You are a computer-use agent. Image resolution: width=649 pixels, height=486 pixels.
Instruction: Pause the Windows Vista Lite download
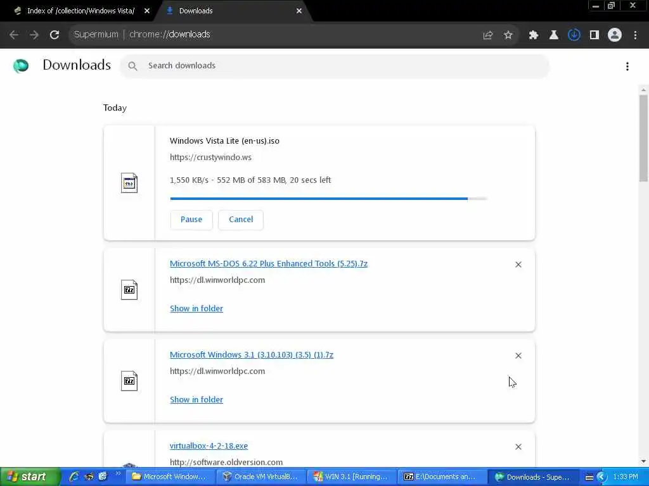click(191, 220)
